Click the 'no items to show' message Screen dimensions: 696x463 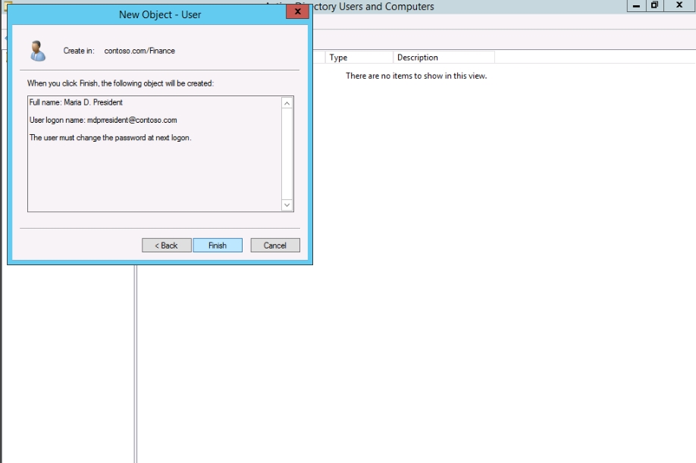click(416, 76)
